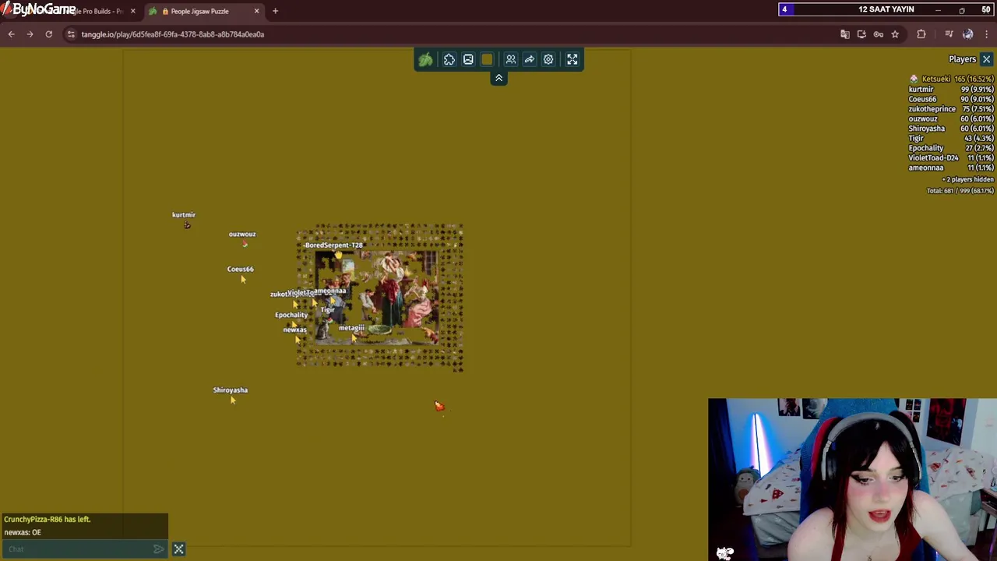Close the People Jigsaw Puzzle tab
Viewport: 997px width, 561px height.
click(x=256, y=11)
